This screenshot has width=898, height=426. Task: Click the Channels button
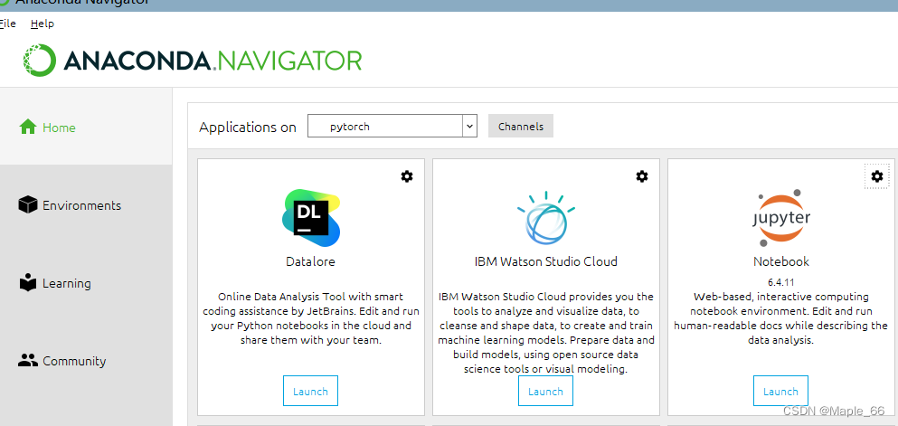point(521,126)
